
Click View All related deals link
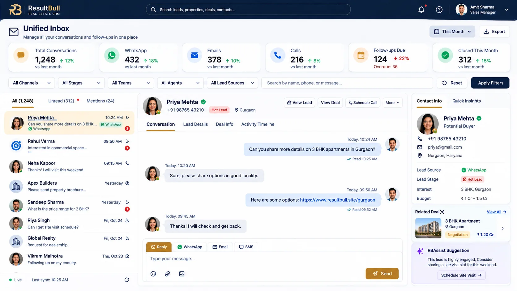tap(496, 212)
